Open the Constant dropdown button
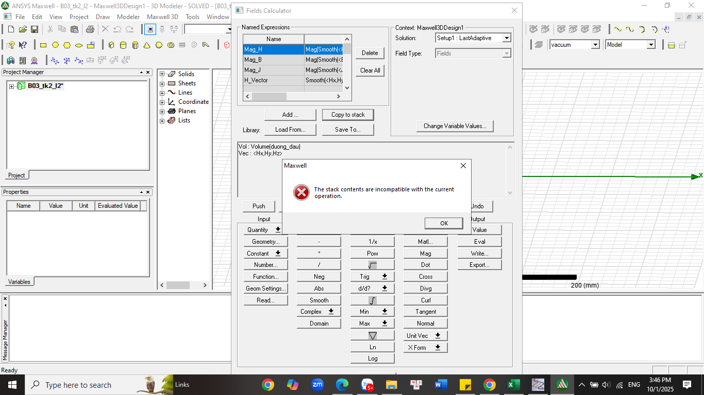704x395 pixels. [x=266, y=254]
